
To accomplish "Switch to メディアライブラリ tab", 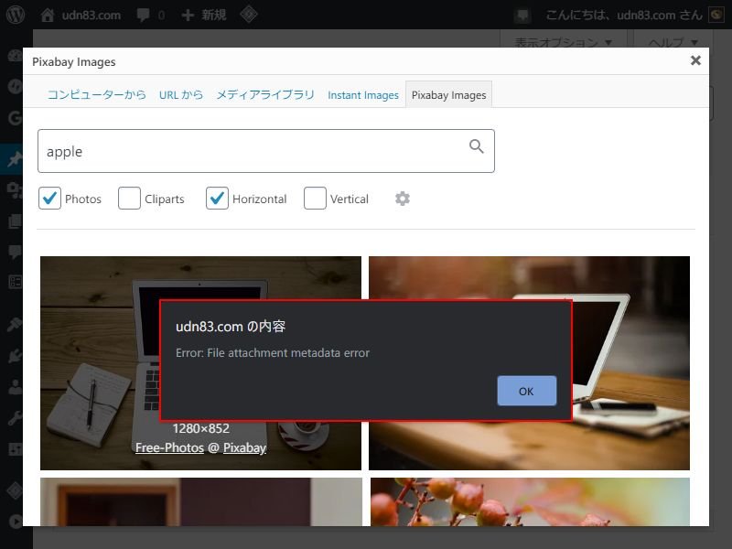I will point(265,95).
